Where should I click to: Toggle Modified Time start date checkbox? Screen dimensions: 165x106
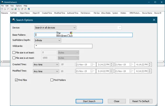click(92, 71)
